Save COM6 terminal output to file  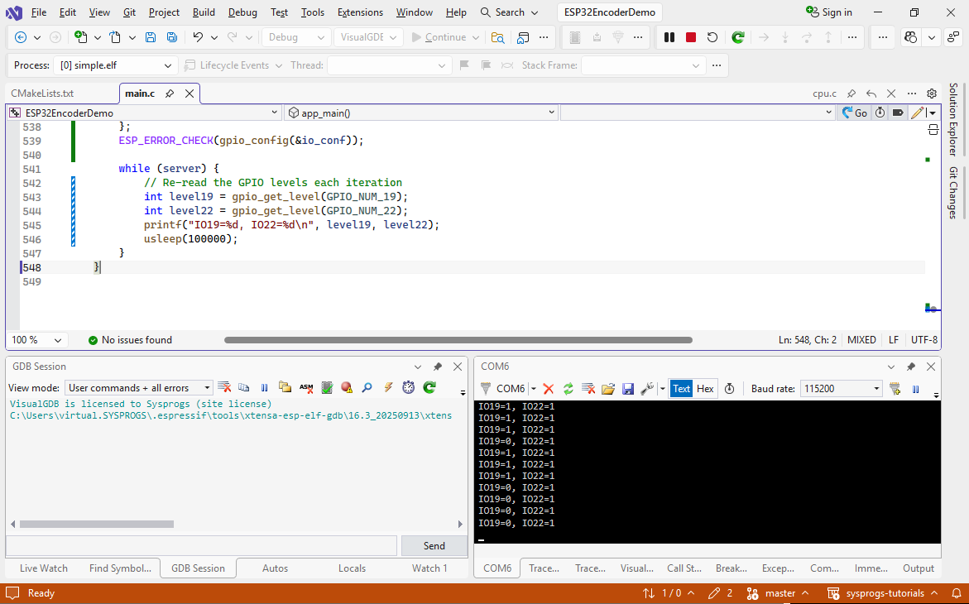pos(628,388)
